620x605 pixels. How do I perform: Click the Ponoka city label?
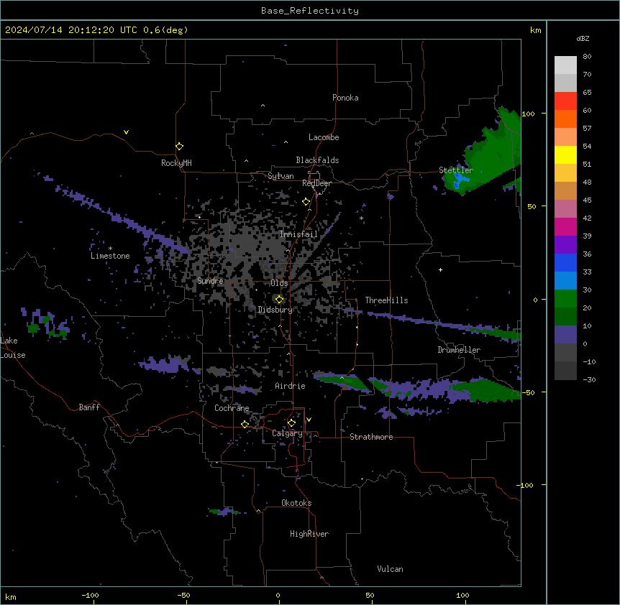coord(345,98)
